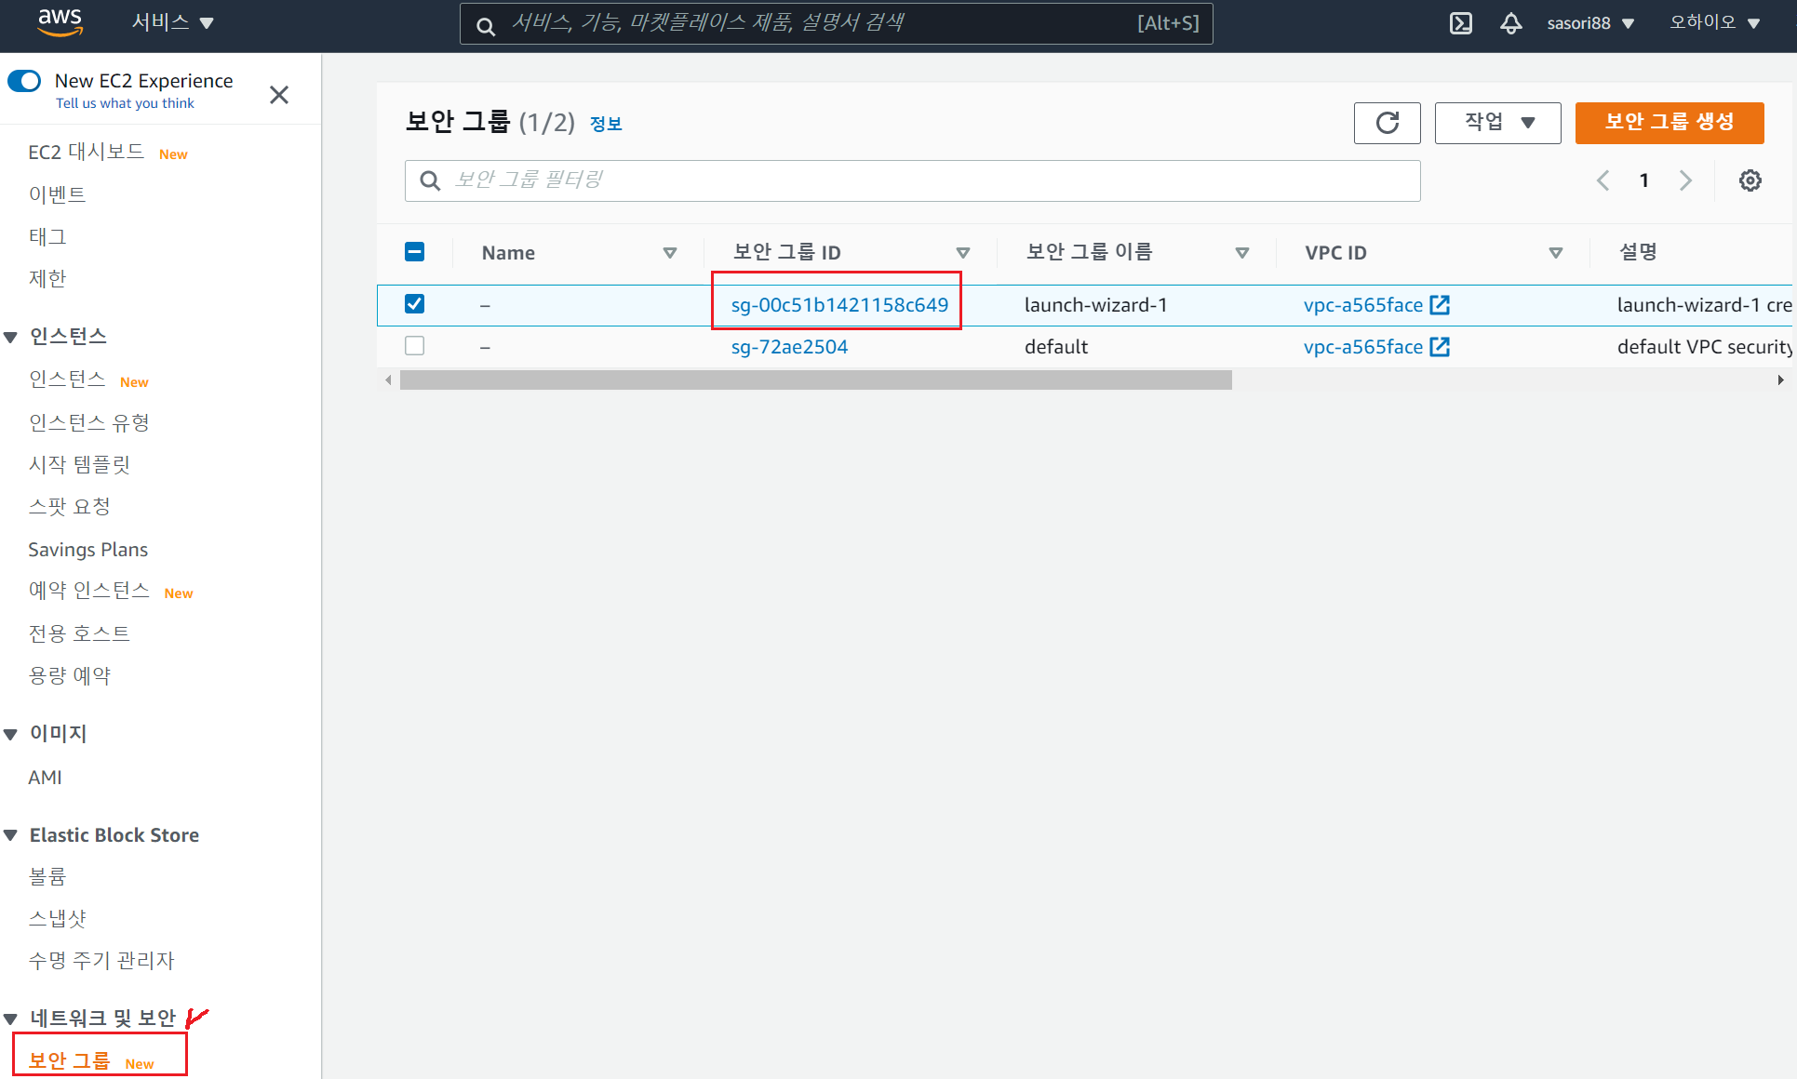Open the 작업 actions dropdown
The width and height of the screenshot is (1797, 1079).
pyautogui.click(x=1497, y=123)
